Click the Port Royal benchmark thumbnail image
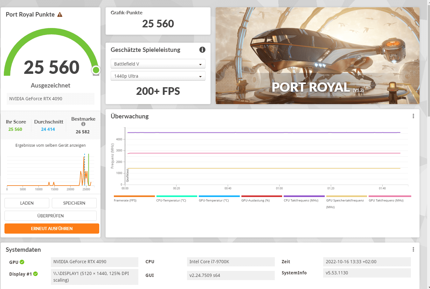Image resolution: width=430 pixels, height=289 pixels. [317, 56]
